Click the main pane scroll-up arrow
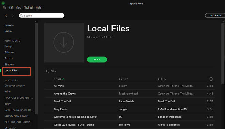The height and width of the screenshot is (129, 225). 223,21
